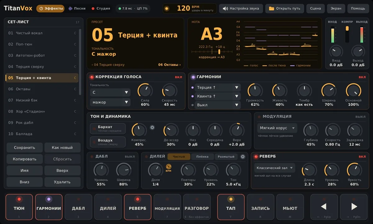Open Настройка звука with the speaker icon
This screenshot has height=224, width=373.
[x=241, y=9]
